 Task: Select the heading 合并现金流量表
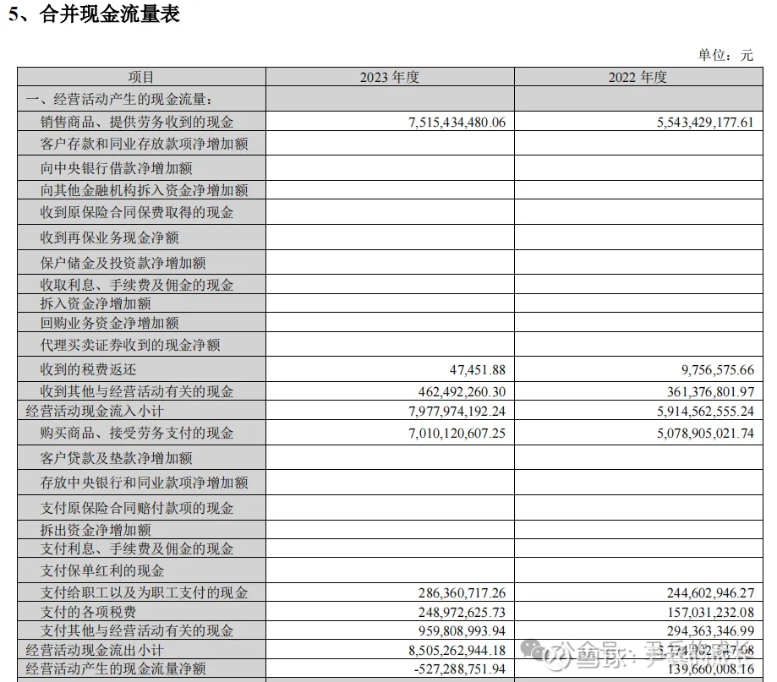pos(110,14)
